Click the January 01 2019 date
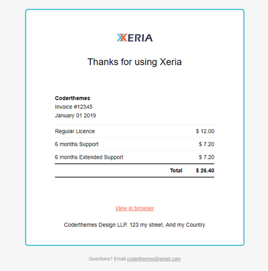268x271 pixels. click(75, 116)
